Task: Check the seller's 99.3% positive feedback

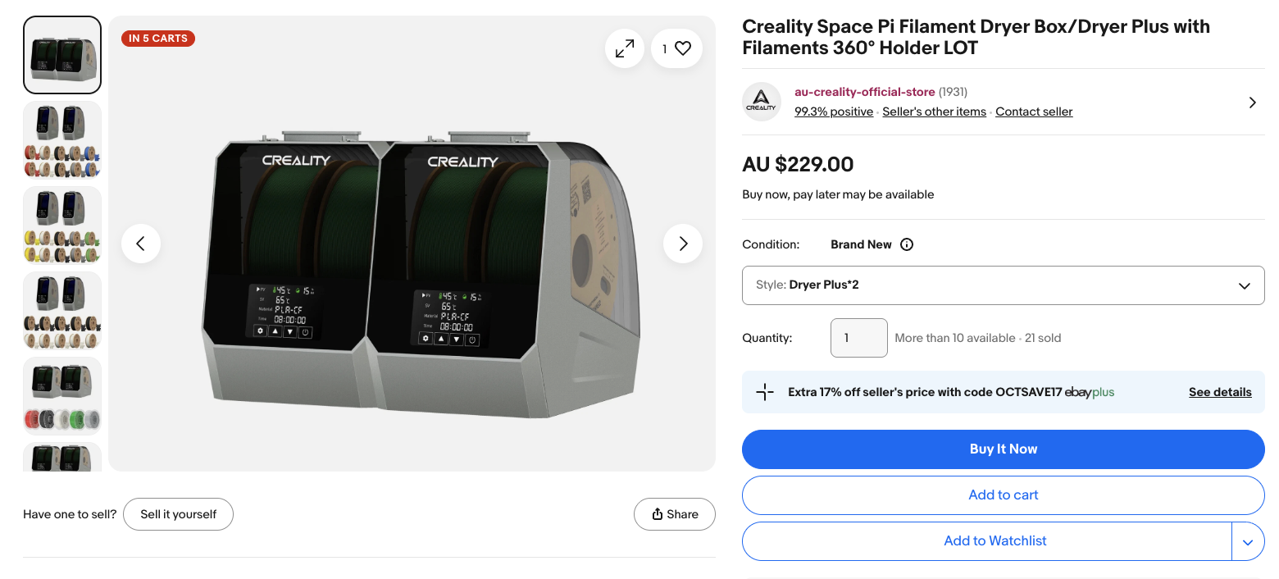Action: (833, 111)
